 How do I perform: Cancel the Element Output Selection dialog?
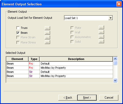109,98
